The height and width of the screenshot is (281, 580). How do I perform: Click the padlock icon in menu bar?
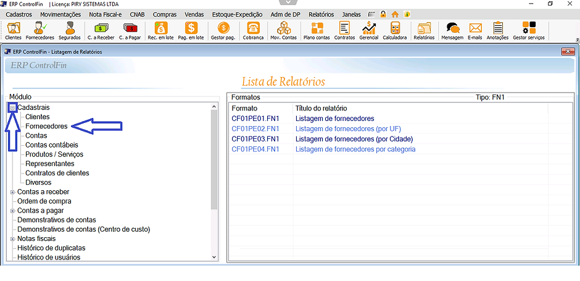click(383, 14)
